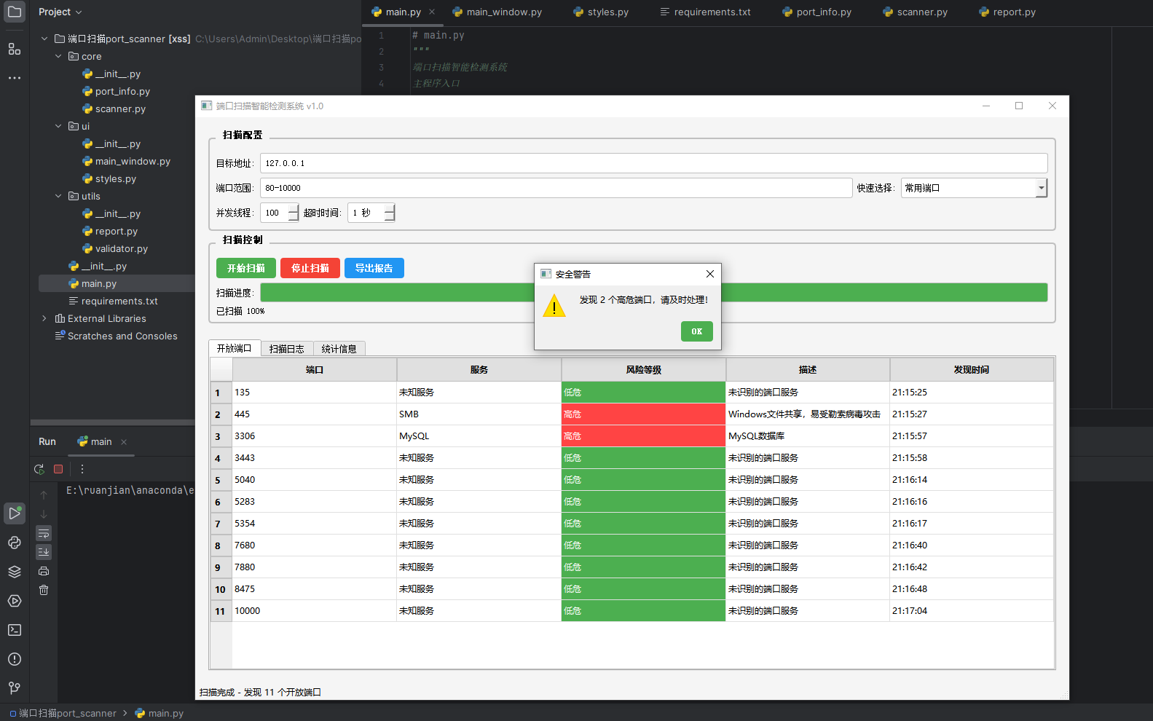The width and height of the screenshot is (1153, 721).
Task: Open the more tool windows ellipsis
Action: [x=15, y=77]
